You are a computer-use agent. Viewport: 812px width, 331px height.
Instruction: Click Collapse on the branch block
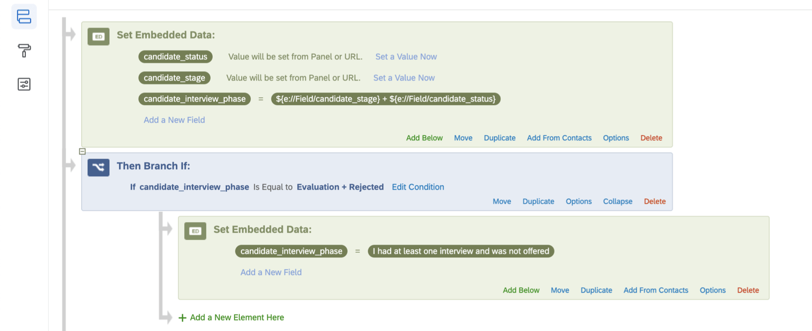point(617,201)
